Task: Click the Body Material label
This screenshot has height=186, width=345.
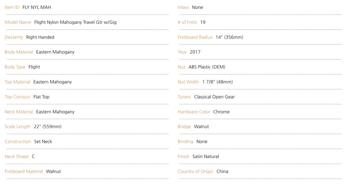Action: point(19,52)
